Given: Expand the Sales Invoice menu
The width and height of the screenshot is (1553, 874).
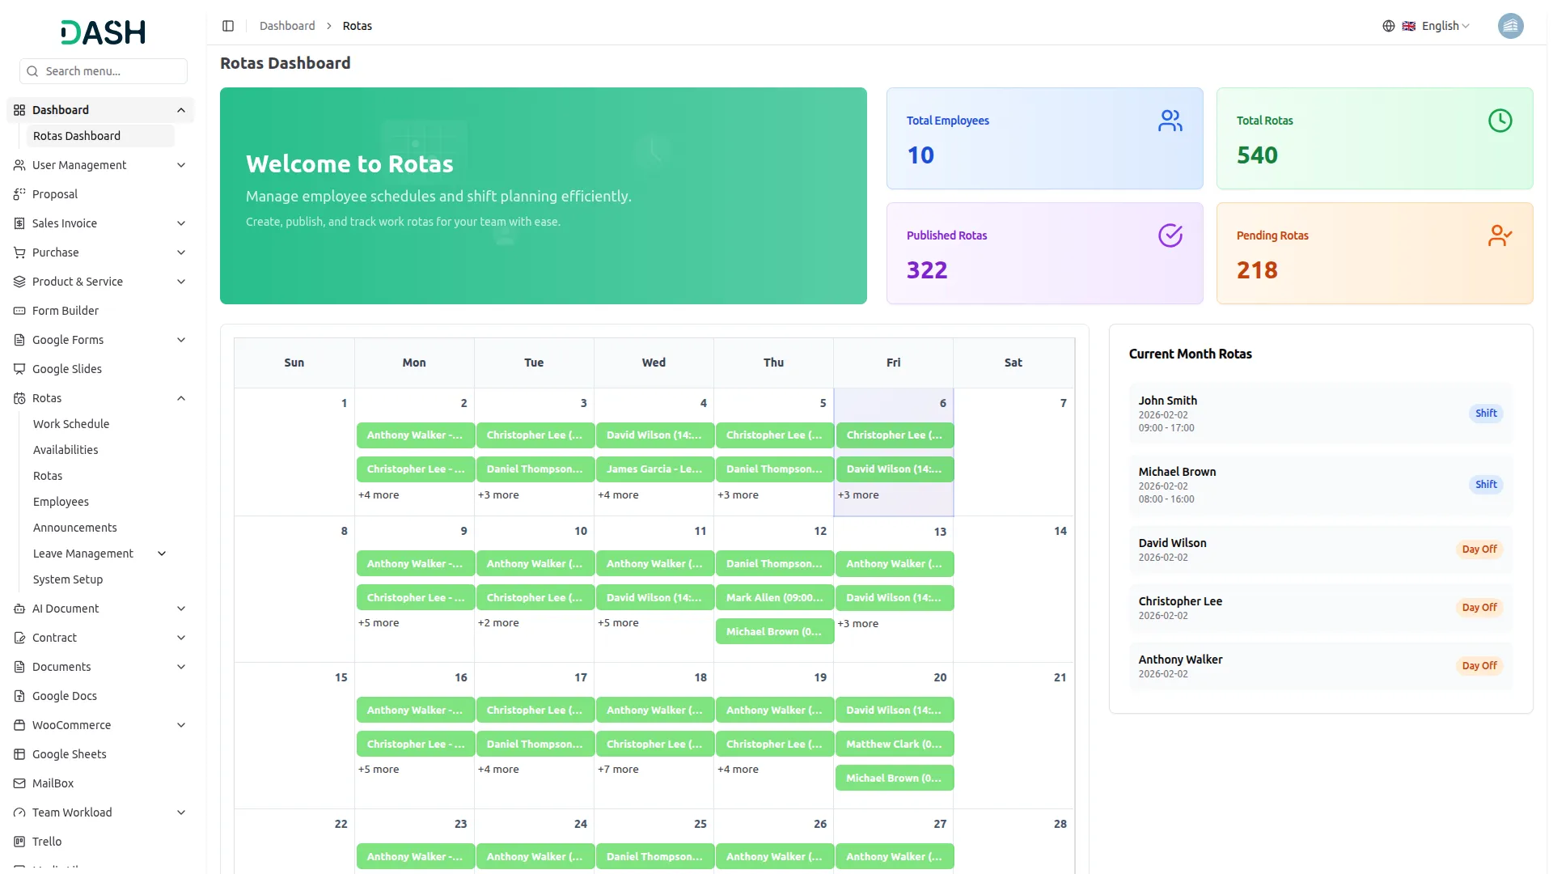Looking at the screenshot, I should tap(181, 223).
